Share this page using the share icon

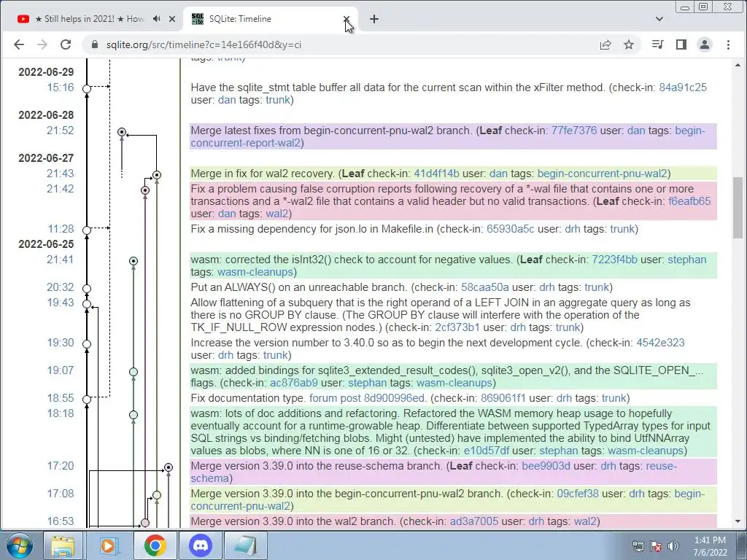pyautogui.click(x=605, y=44)
